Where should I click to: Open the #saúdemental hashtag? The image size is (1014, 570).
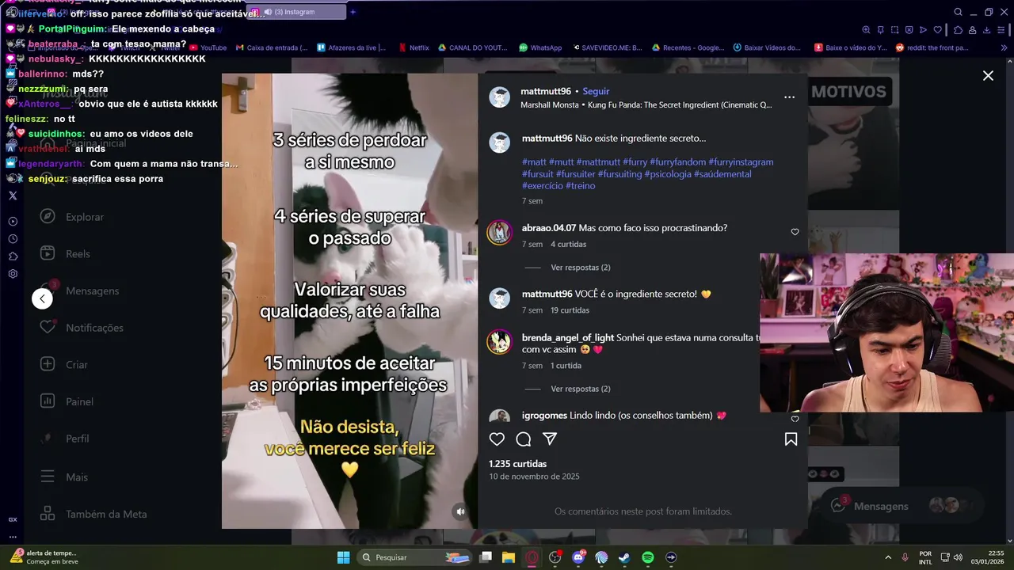pos(722,173)
